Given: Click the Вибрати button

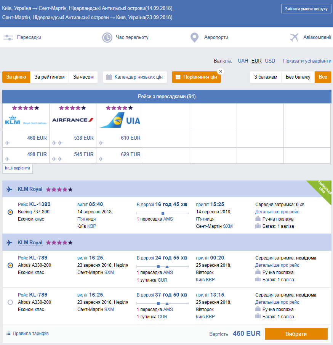Looking at the screenshot, I should 296,334.
